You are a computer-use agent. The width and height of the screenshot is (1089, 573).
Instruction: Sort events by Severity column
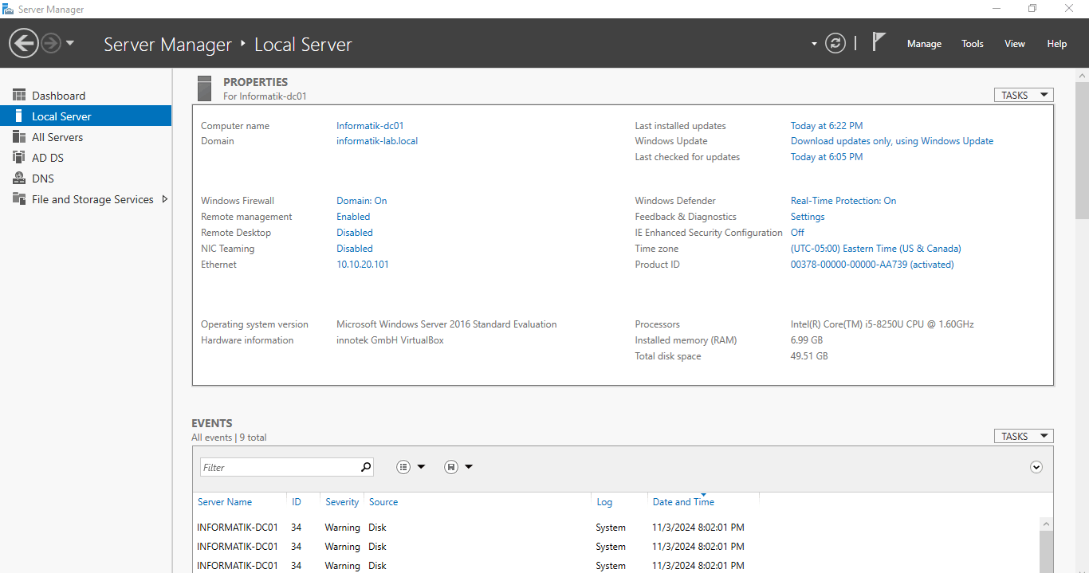pyautogui.click(x=342, y=502)
